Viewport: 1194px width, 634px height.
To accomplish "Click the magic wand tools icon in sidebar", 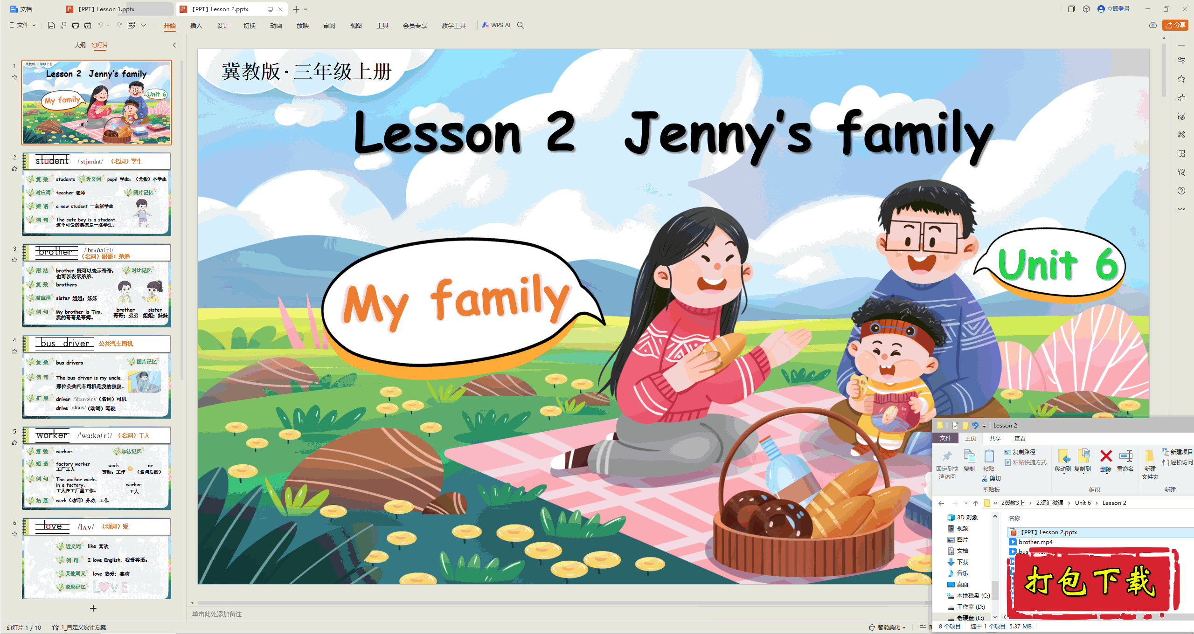I will (x=1181, y=135).
